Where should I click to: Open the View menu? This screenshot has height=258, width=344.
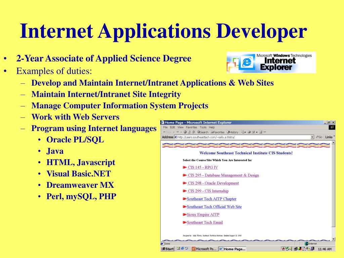click(180, 127)
